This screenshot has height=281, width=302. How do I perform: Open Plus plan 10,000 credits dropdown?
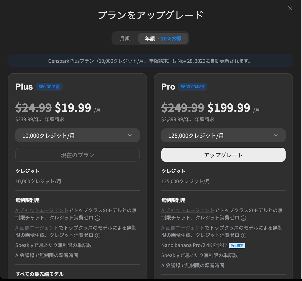pos(78,135)
